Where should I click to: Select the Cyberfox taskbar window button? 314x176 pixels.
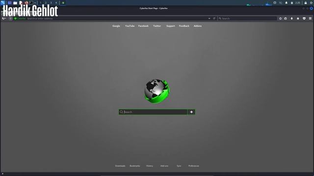63,3
